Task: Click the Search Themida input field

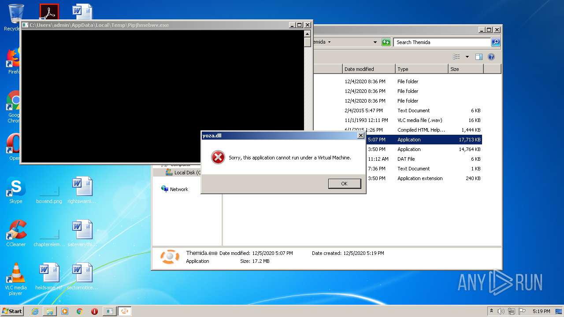Action: [x=442, y=42]
